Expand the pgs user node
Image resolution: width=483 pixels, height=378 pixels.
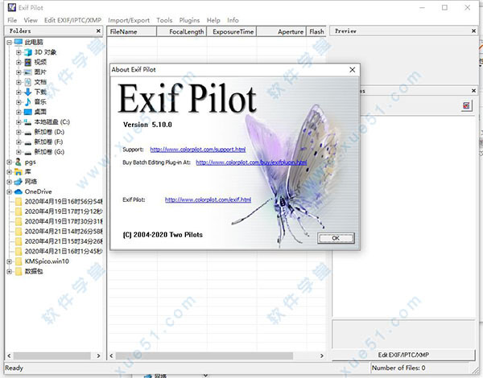tap(9, 162)
